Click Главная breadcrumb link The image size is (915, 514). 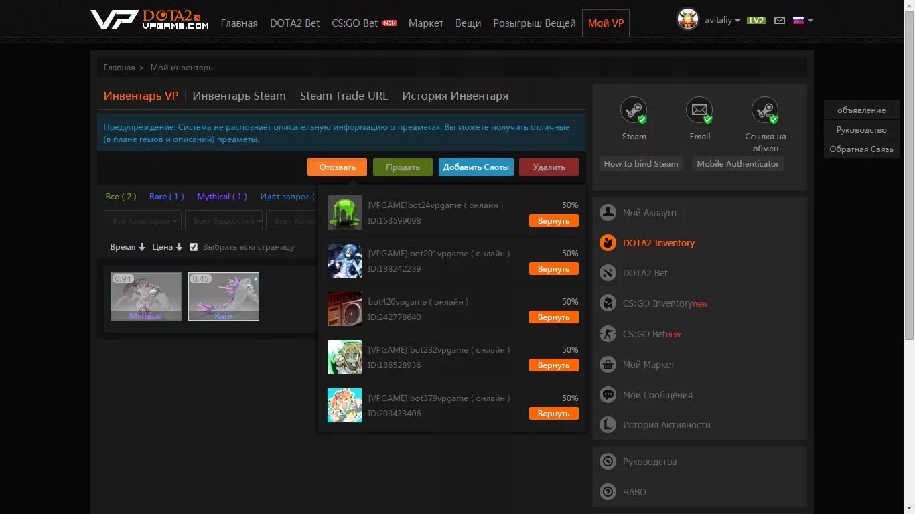119,68
